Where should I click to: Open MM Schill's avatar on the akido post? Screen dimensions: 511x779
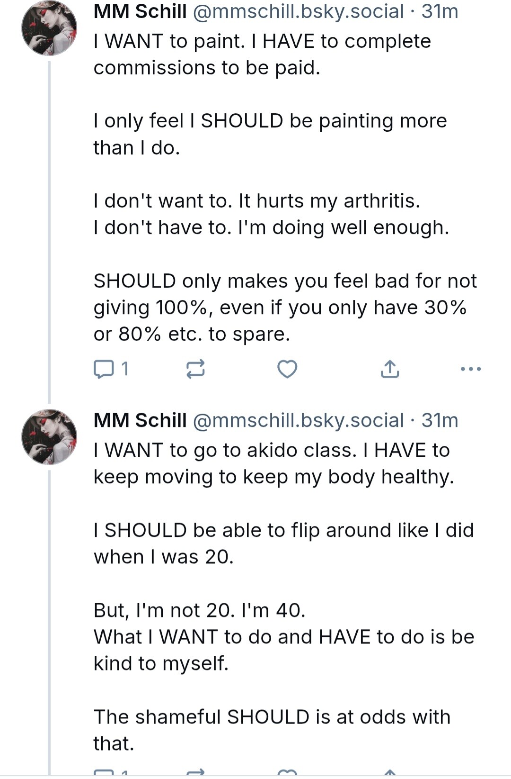49,437
